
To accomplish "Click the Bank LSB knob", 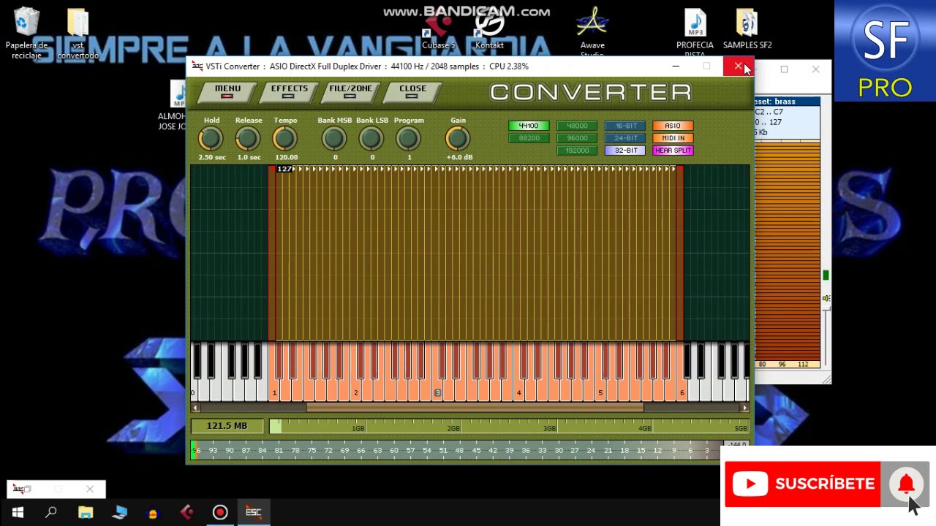I will pos(371,138).
